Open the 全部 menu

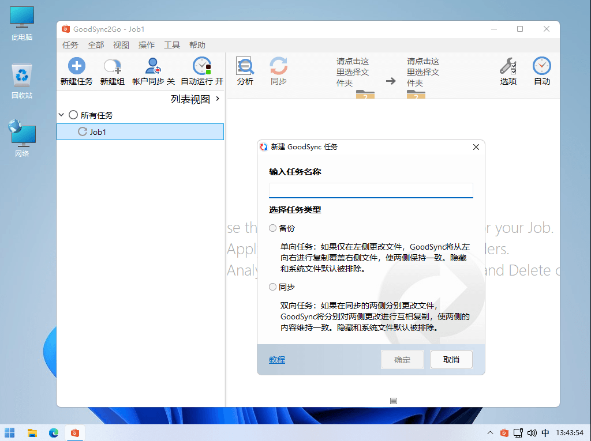coord(96,45)
